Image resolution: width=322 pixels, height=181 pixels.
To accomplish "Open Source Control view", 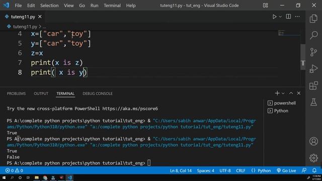I will pos(313,52).
